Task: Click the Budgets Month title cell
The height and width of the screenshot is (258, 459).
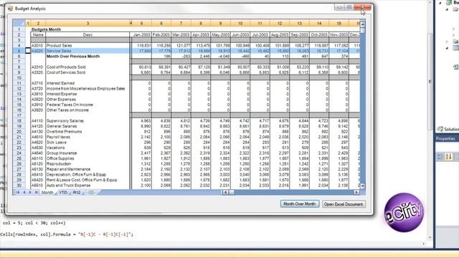Action: (x=46, y=29)
